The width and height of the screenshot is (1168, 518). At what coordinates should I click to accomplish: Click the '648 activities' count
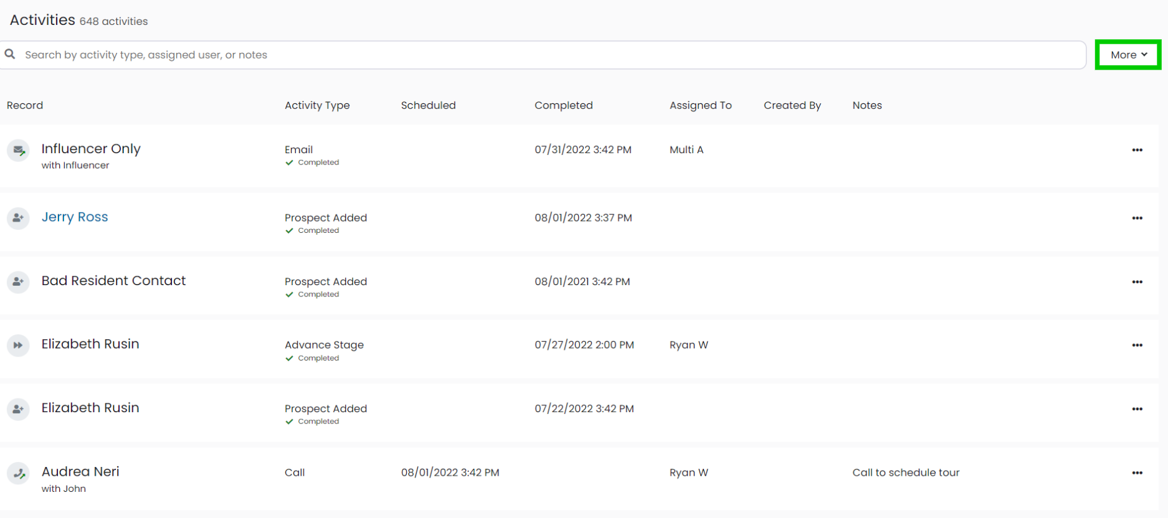113,21
